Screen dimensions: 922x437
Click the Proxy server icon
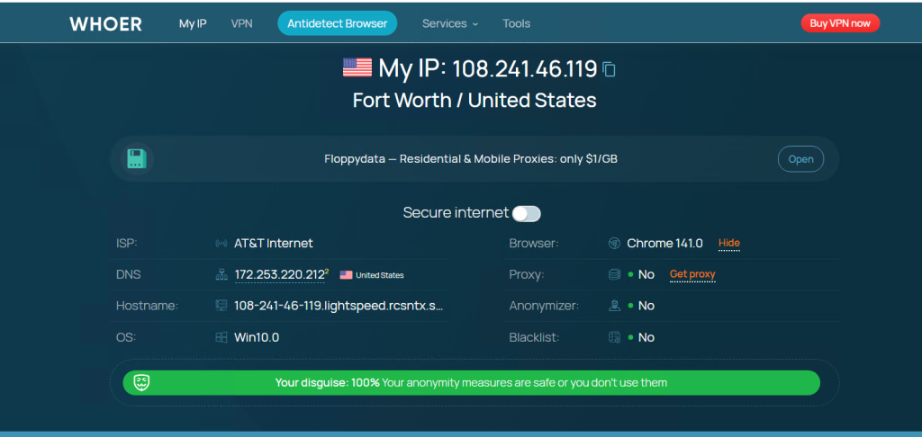(614, 274)
